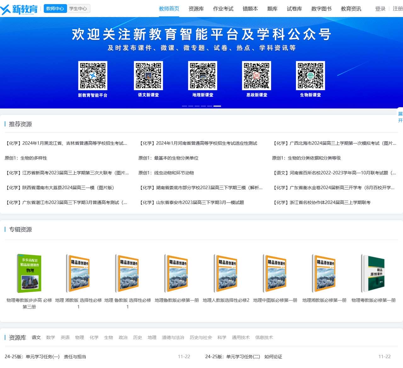Click the 地理新课堂 QR code
Image resolution: width=403 pixels, height=368 pixels.
[x=202, y=76]
